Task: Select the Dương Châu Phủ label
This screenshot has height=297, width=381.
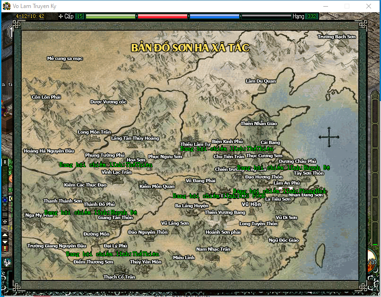Action: point(298,161)
